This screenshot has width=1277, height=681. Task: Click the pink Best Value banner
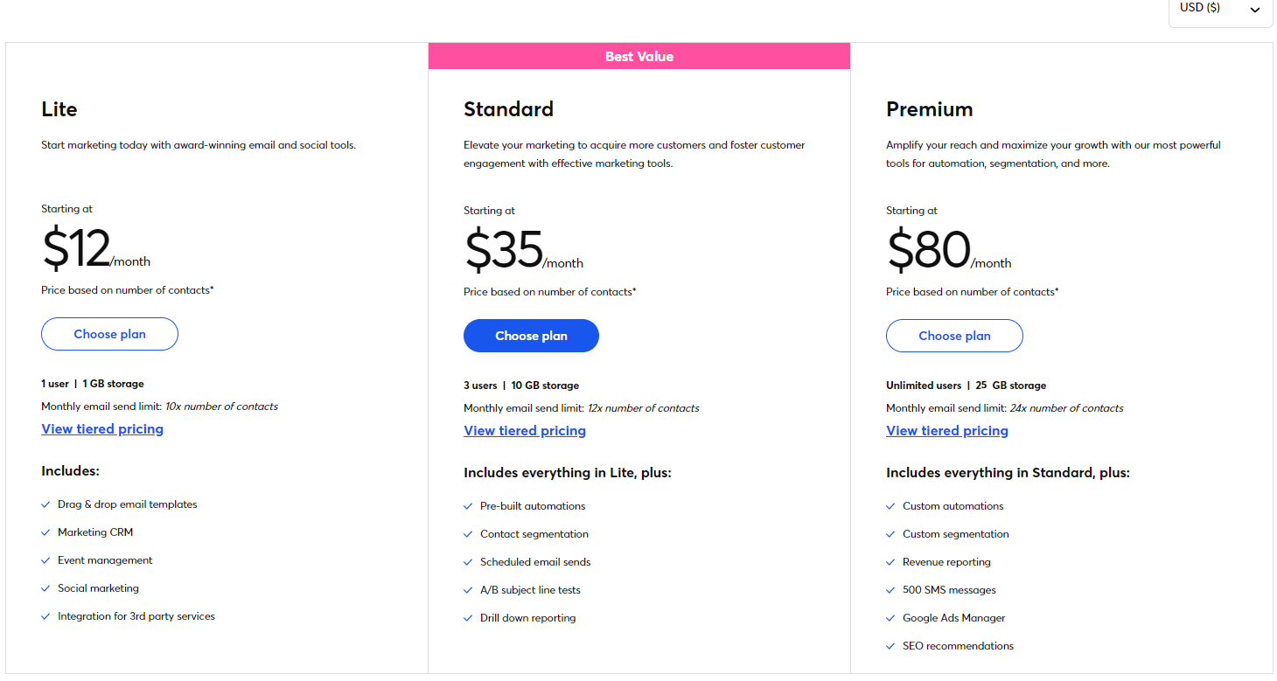point(639,56)
